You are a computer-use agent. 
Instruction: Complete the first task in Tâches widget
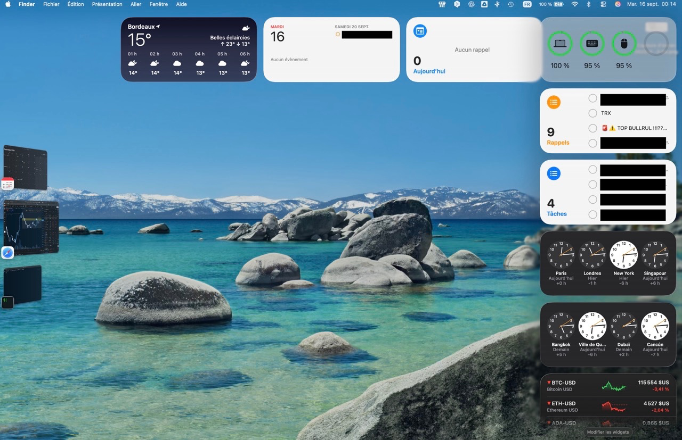pos(592,170)
